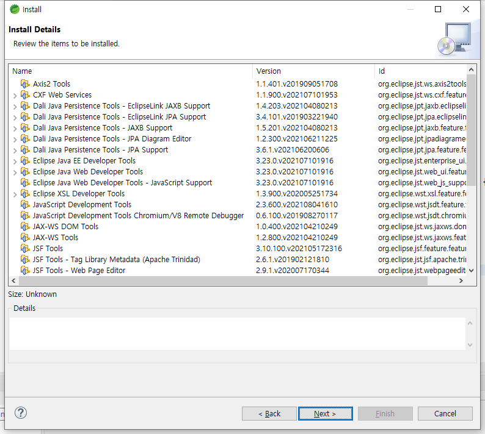Proceed with the Next button

[x=326, y=413]
